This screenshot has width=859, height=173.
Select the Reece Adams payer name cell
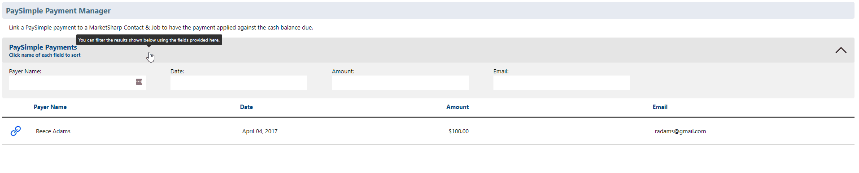tap(53, 131)
